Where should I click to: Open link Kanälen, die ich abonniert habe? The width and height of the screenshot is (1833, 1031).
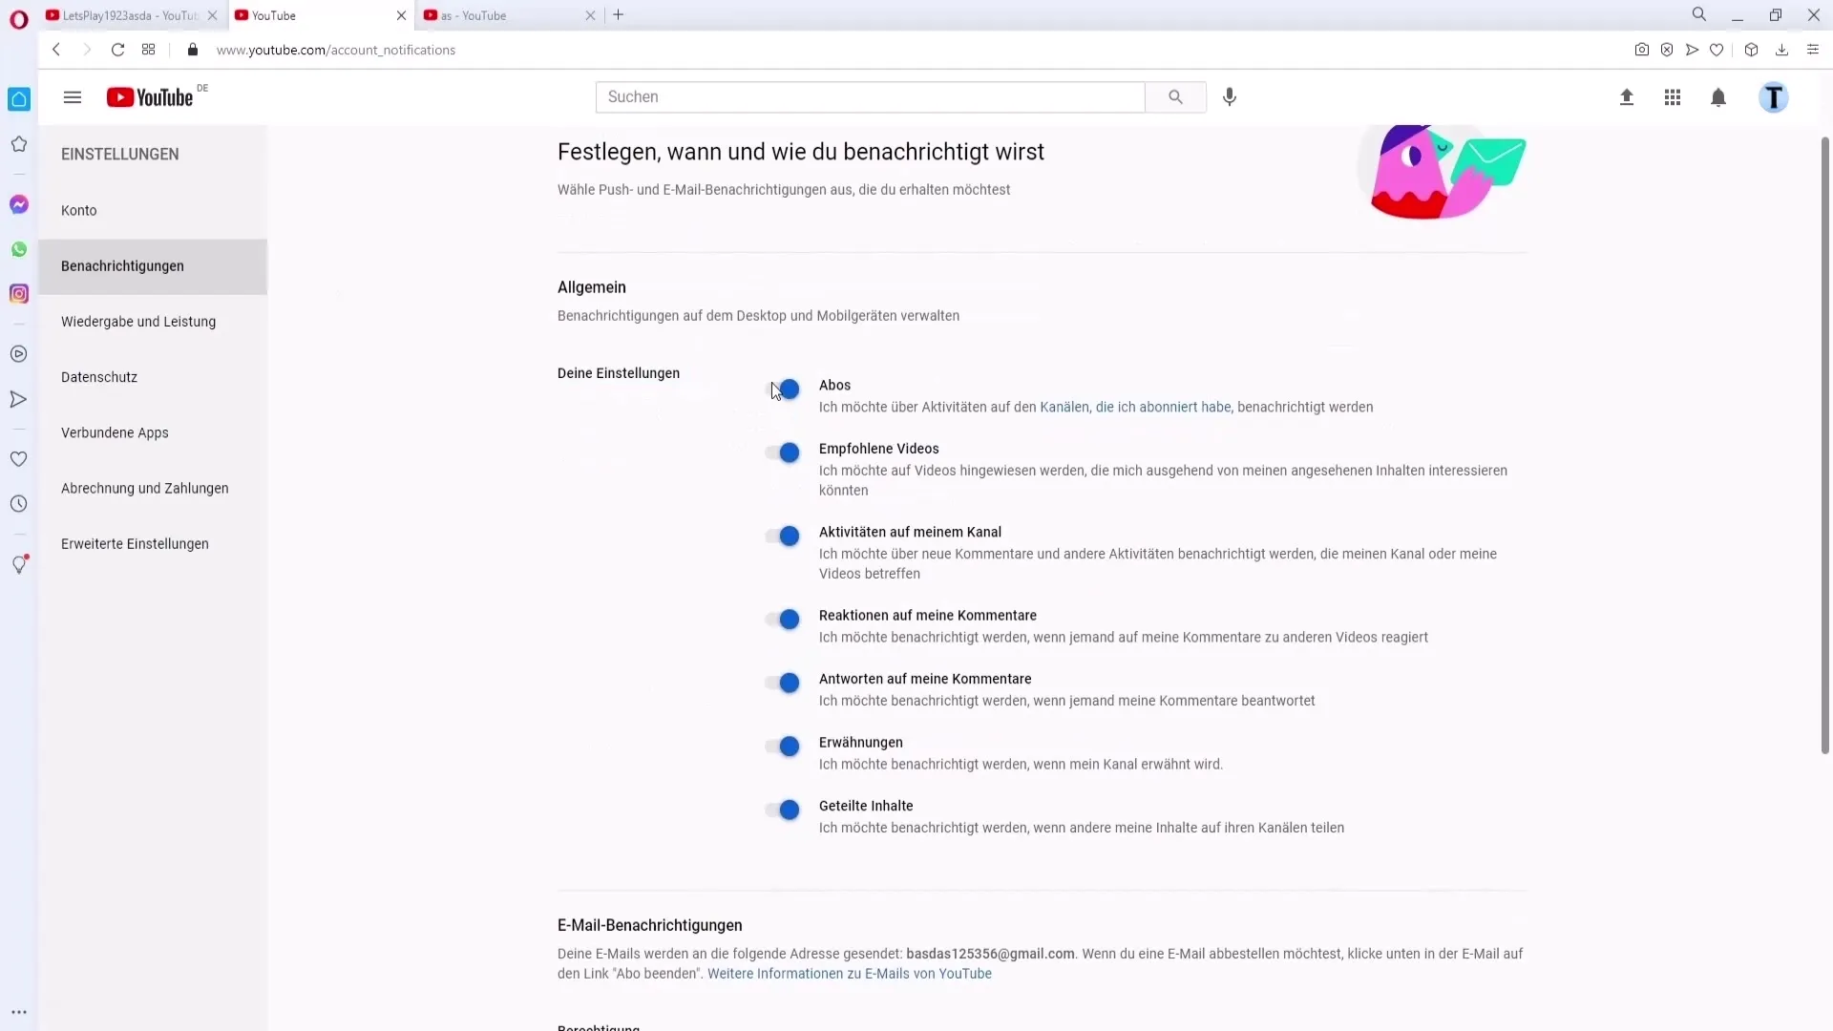click(x=1135, y=408)
